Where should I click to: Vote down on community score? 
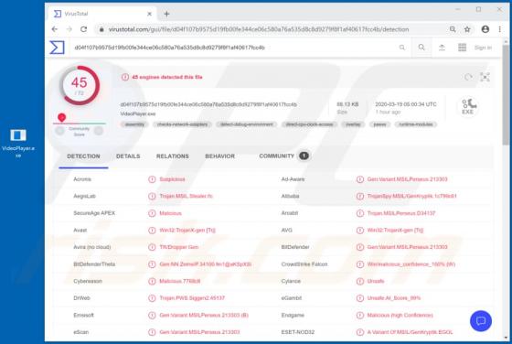(60, 131)
